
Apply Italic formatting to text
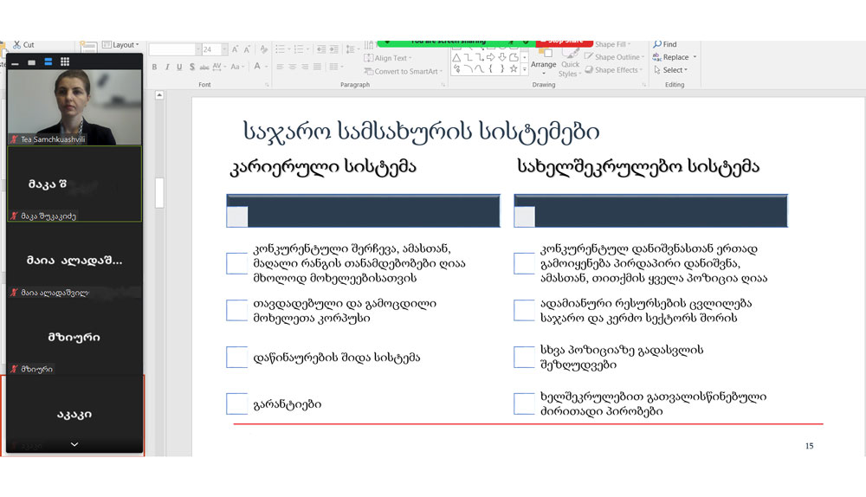(167, 67)
